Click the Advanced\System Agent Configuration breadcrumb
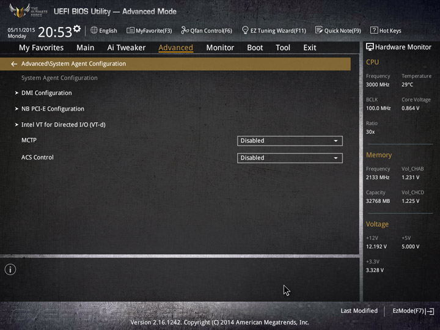The width and height of the screenshot is (440, 330). point(73,64)
